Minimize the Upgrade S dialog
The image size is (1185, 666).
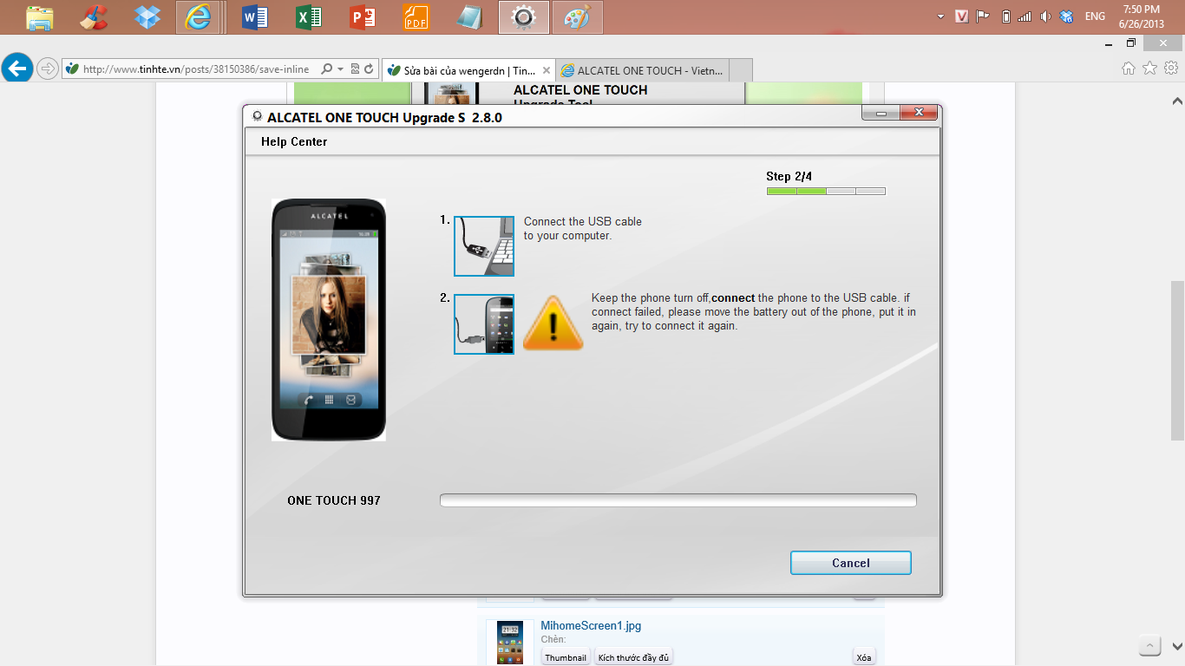click(x=881, y=113)
